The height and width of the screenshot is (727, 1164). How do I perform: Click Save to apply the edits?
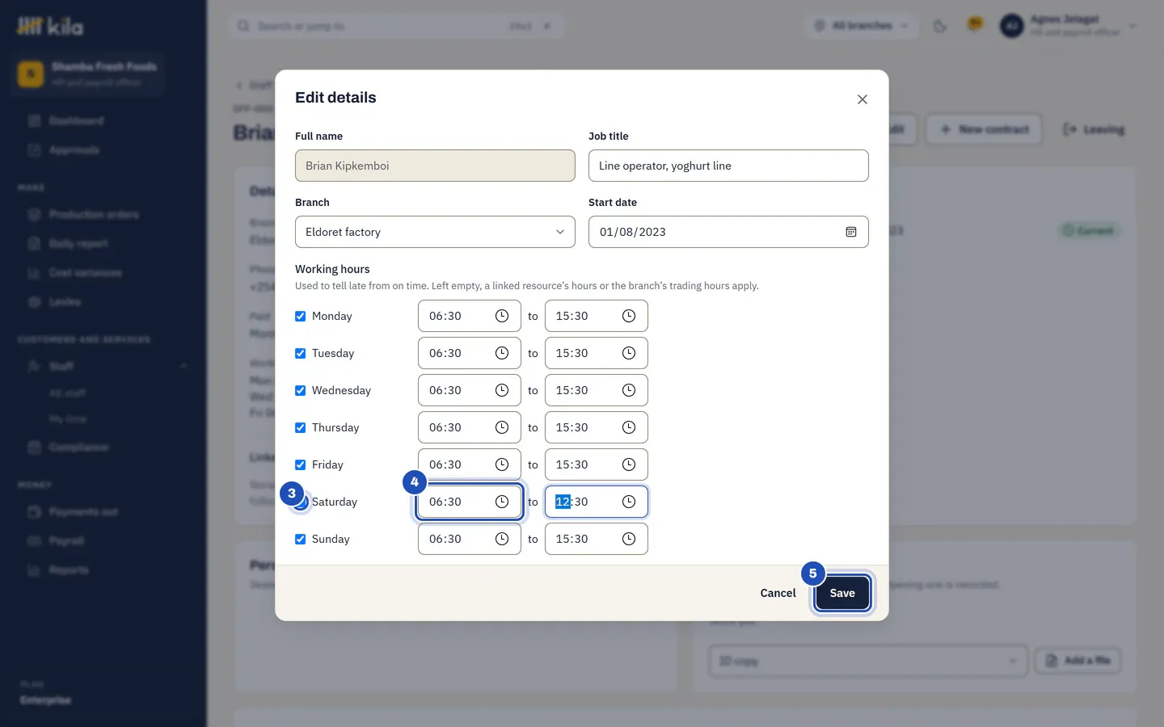(x=842, y=593)
